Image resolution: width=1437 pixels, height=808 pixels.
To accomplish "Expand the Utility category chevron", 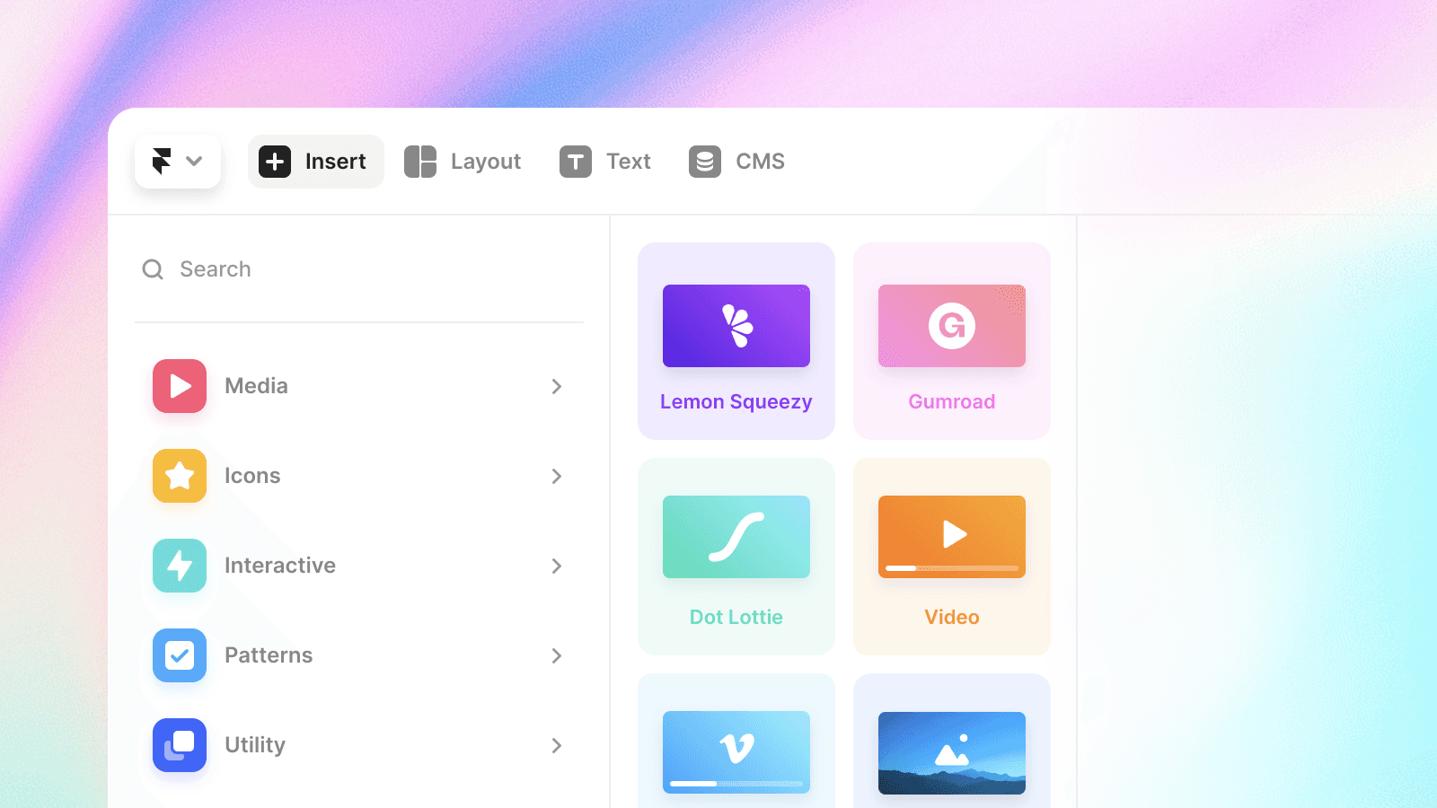I will 557,745.
